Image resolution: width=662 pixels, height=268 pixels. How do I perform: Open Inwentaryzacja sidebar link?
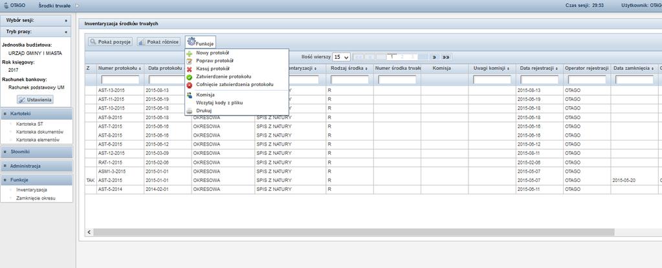31,190
